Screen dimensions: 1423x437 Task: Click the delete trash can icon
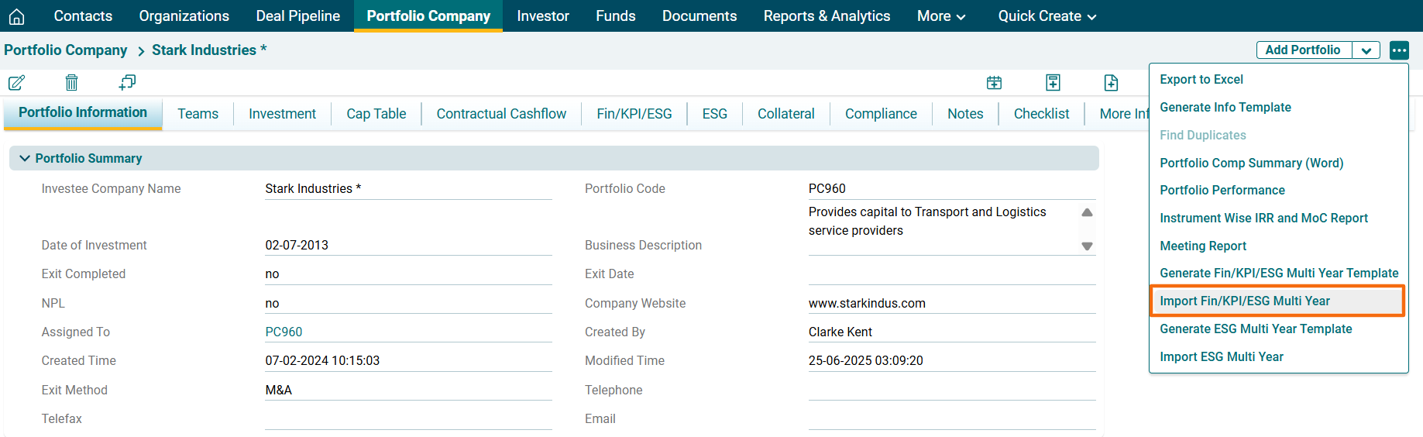pyautogui.click(x=71, y=82)
